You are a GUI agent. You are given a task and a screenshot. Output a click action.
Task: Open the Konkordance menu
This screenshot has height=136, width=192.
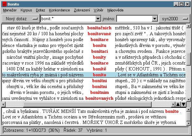click(59, 10)
